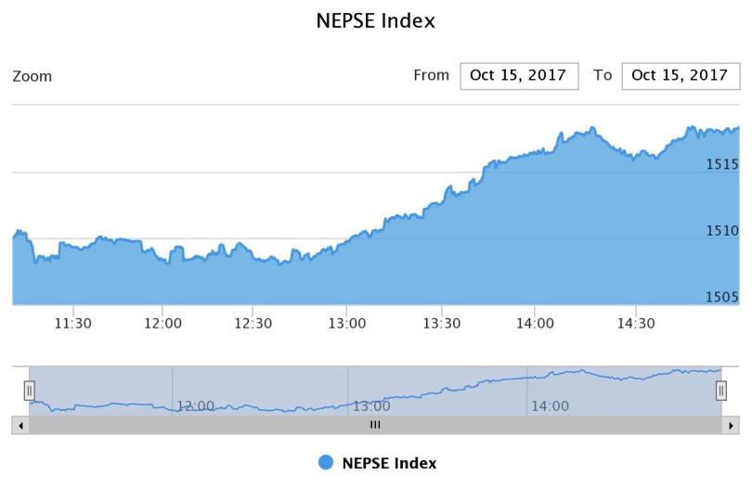This screenshot has width=752, height=501.
Task: Click the 14:00 label inside the navigator
Action: point(550,406)
